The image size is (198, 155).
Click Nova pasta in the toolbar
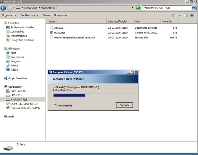[60, 15]
